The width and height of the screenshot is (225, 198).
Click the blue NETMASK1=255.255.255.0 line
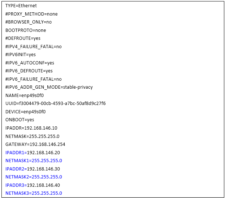click(x=34, y=161)
